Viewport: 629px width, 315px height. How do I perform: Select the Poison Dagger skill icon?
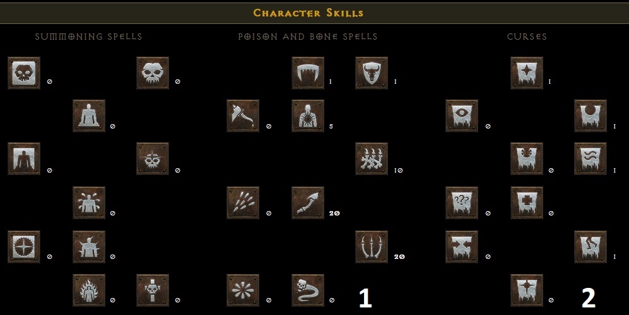[243, 116]
